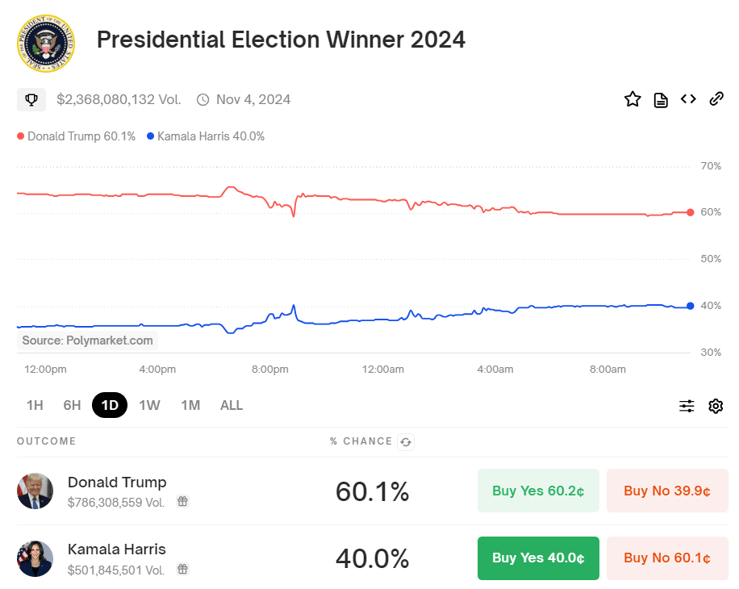Open chart settings gear icon
This screenshot has height=589, width=739.
pyautogui.click(x=716, y=406)
